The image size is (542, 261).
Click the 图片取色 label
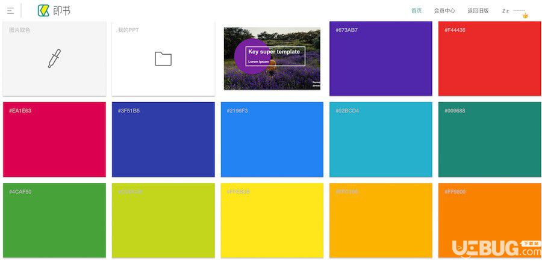(x=19, y=30)
